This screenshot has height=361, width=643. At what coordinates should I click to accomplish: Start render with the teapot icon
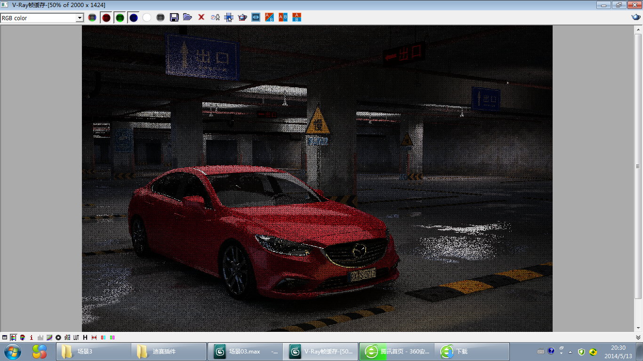[x=242, y=17]
